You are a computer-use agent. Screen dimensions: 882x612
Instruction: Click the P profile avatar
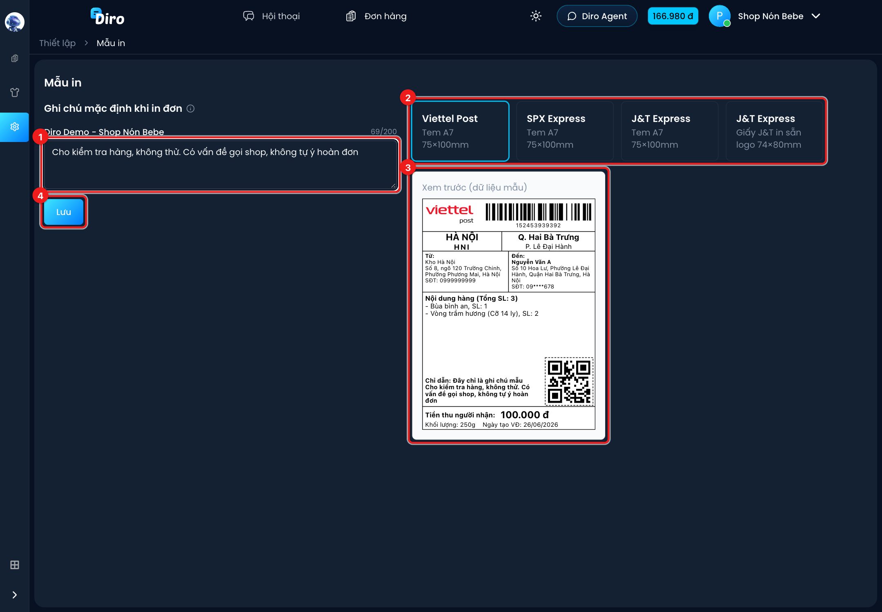point(719,16)
